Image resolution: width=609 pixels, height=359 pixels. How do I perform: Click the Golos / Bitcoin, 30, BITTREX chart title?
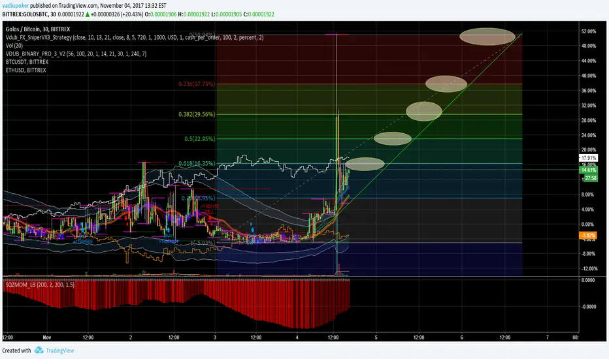pos(38,29)
